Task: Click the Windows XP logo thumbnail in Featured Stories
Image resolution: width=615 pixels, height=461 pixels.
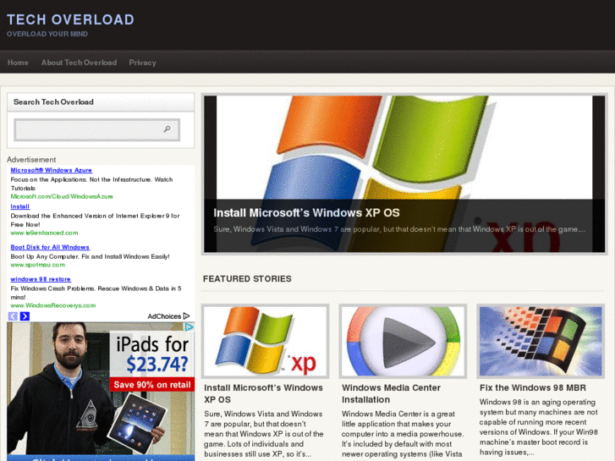Action: tap(265, 341)
